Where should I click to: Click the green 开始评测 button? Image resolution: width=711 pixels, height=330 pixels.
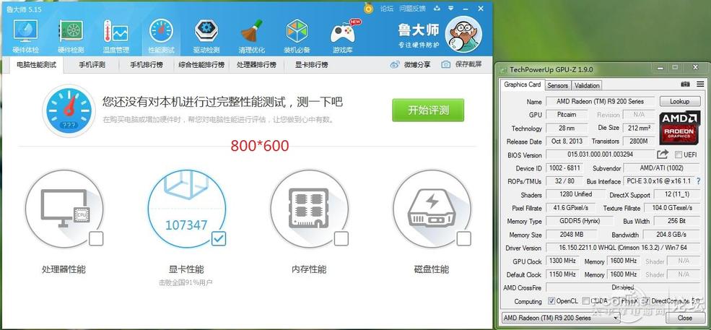[428, 110]
